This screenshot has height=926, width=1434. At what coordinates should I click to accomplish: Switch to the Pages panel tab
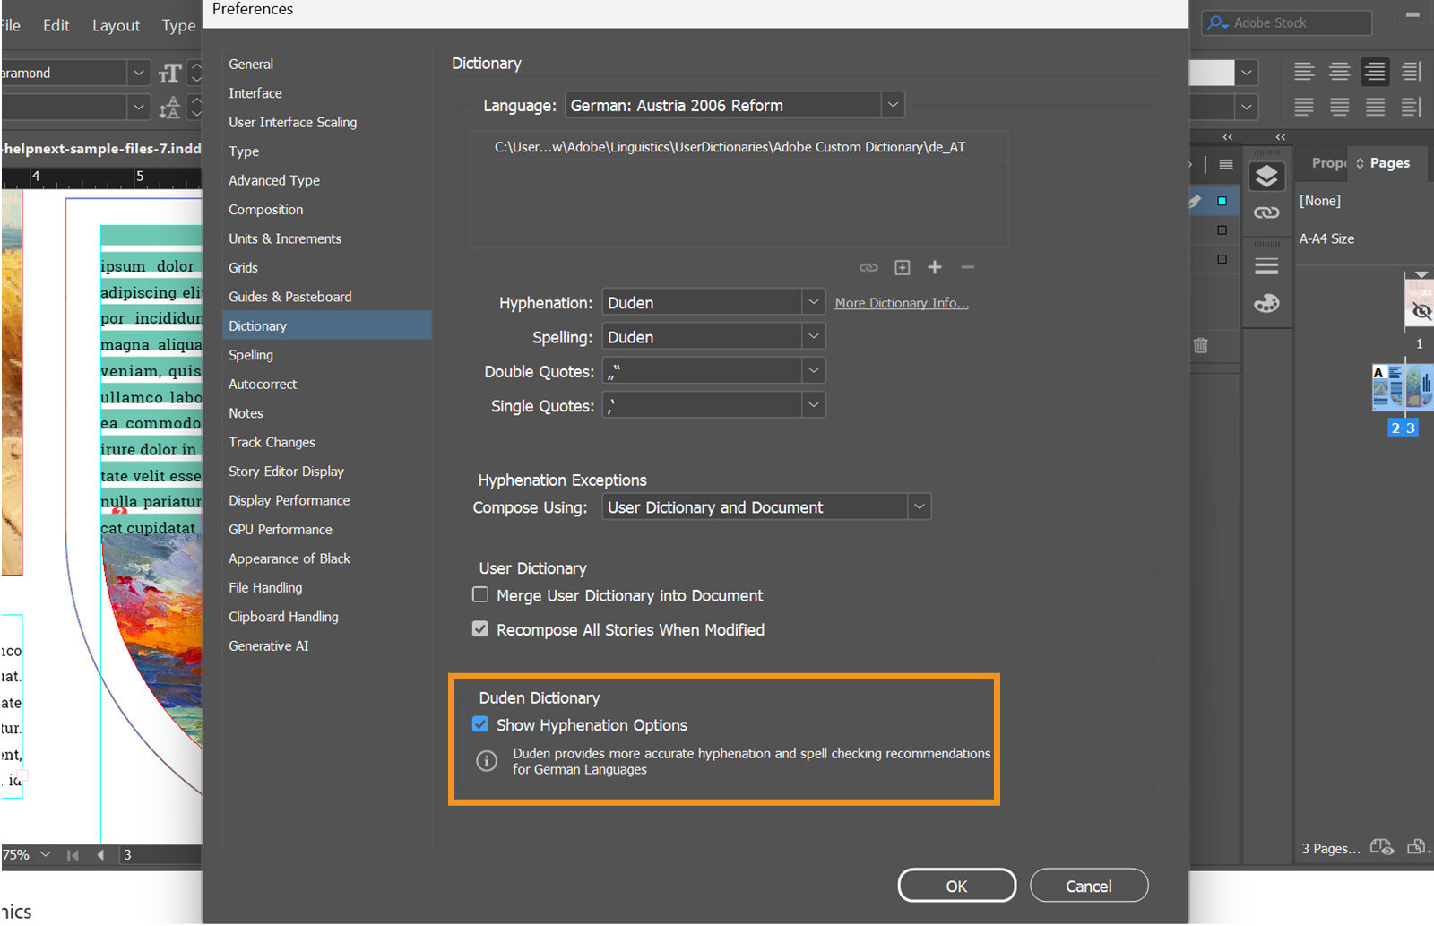coord(1387,163)
